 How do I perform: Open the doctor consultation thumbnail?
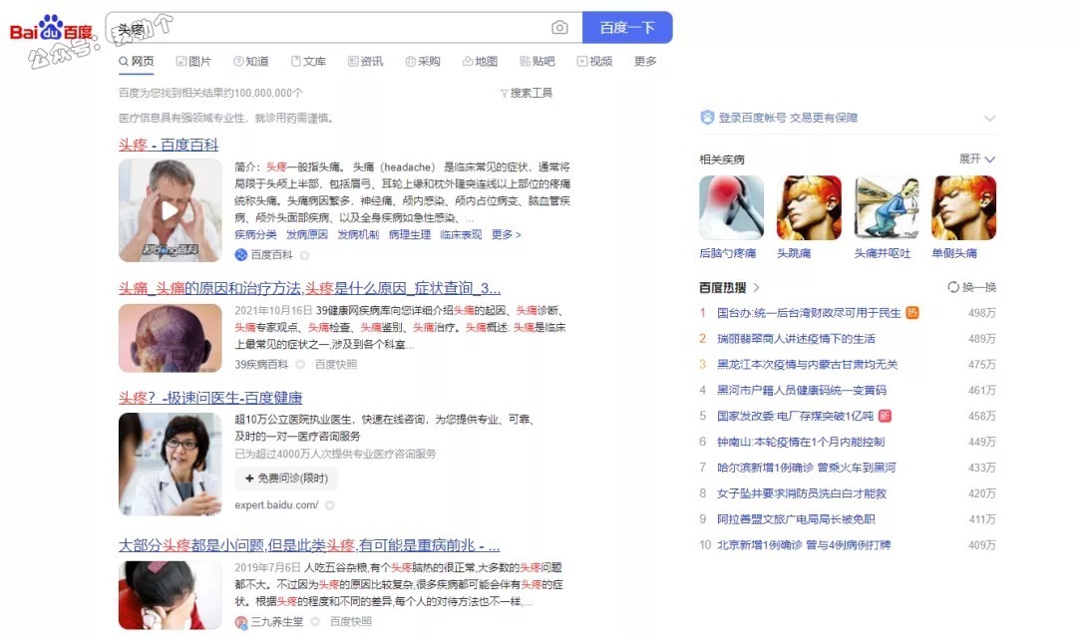pyautogui.click(x=170, y=465)
